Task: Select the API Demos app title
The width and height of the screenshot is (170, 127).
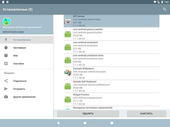Action: coord(79,16)
